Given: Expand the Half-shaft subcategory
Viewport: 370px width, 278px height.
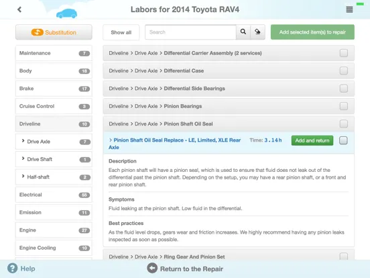Looking at the screenshot, I should [x=23, y=177].
